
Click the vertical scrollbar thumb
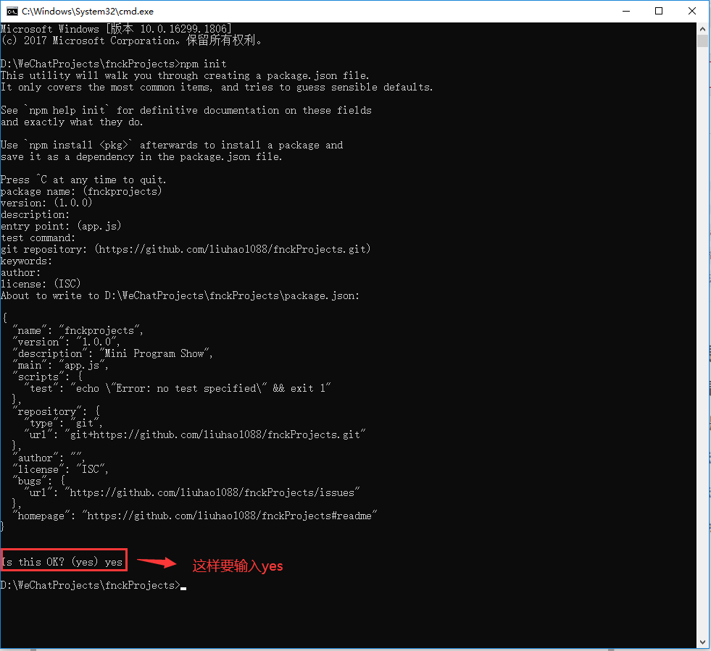coord(702,41)
